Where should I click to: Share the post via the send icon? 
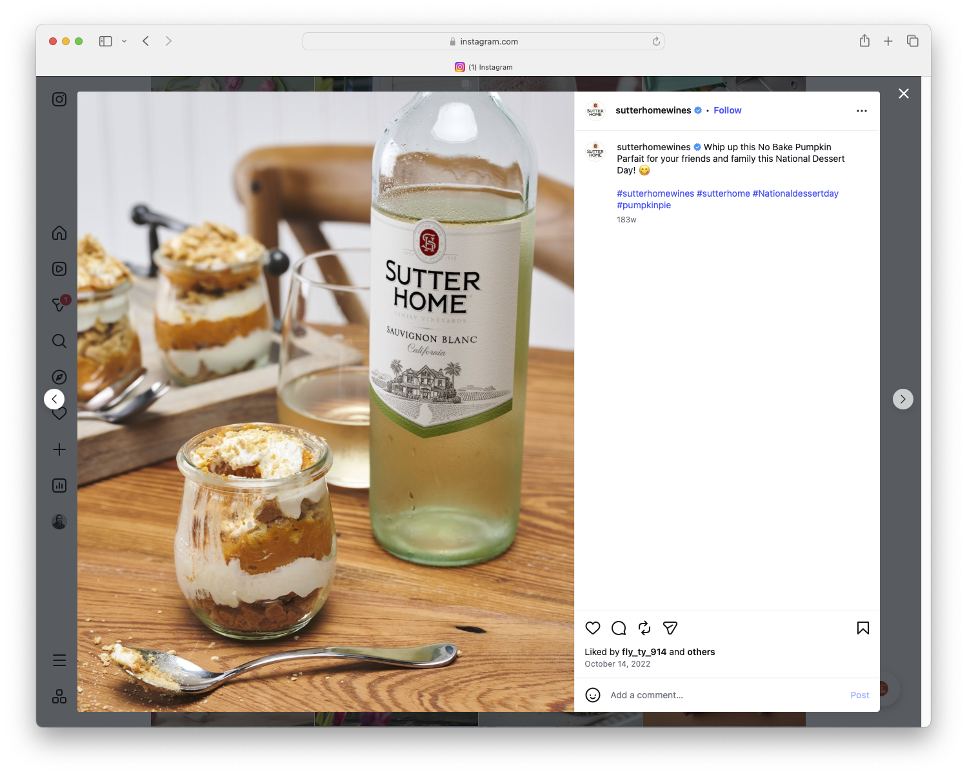pos(670,628)
